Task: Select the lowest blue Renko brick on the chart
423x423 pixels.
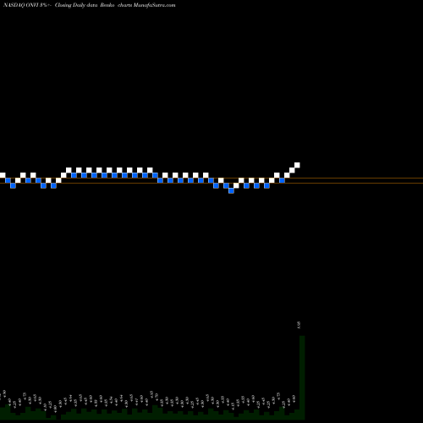Action: (x=231, y=190)
